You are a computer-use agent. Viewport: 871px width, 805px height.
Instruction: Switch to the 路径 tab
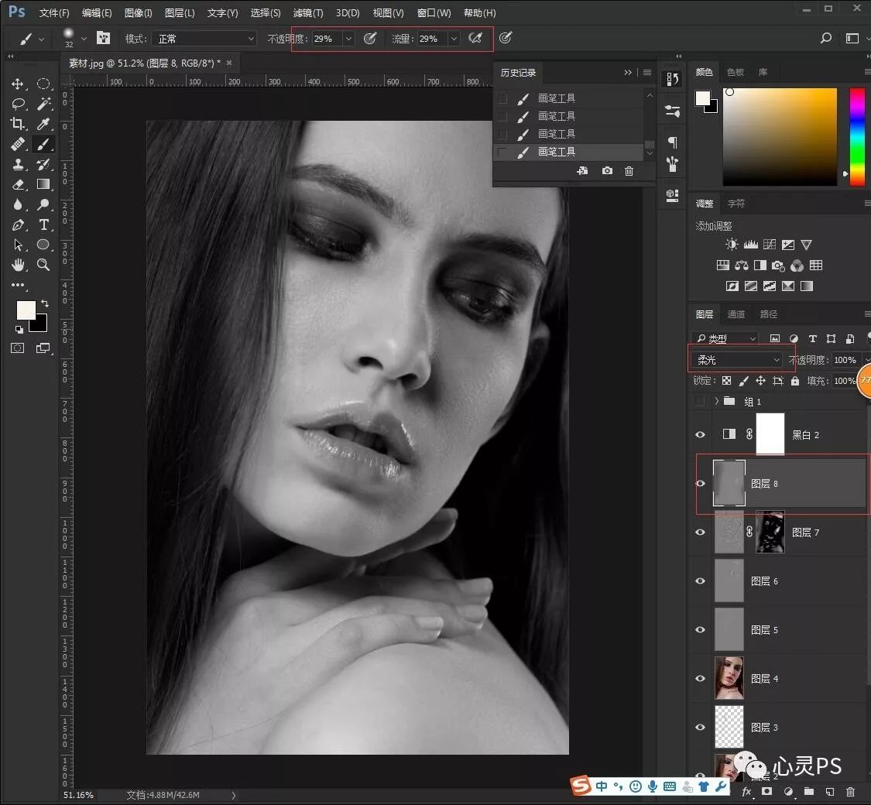pos(768,314)
